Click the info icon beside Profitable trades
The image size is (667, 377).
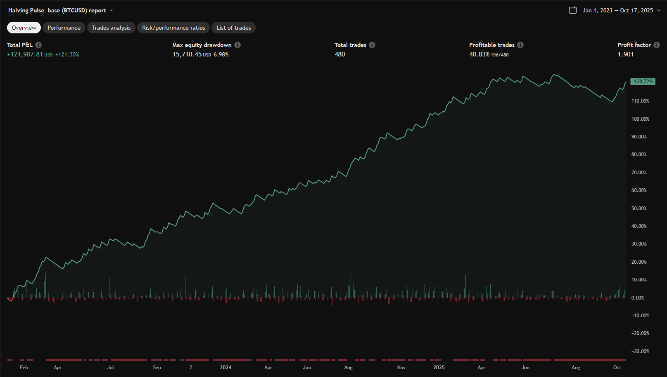[x=520, y=45]
